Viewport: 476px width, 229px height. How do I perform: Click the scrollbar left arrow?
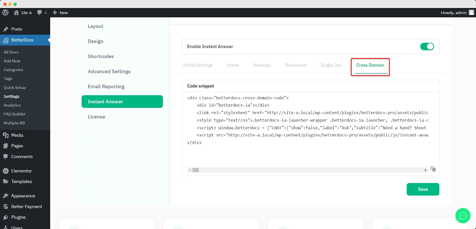coord(190,170)
